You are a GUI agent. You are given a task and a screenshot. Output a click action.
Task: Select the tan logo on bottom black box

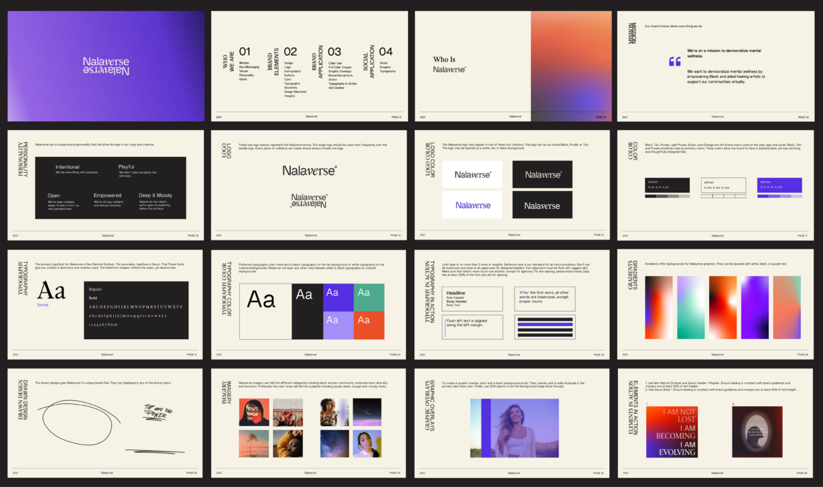click(x=542, y=205)
